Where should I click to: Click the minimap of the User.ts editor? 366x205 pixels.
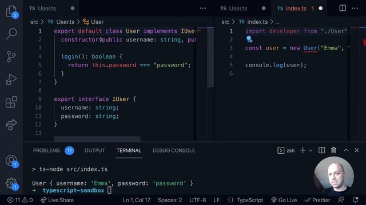click(x=201, y=84)
